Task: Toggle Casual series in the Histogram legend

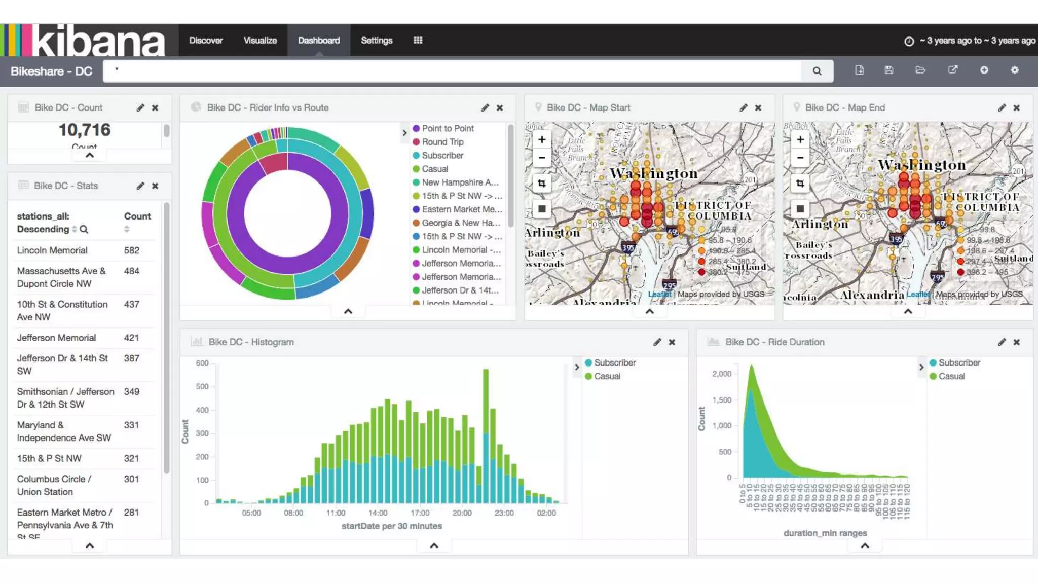Action: coord(607,376)
